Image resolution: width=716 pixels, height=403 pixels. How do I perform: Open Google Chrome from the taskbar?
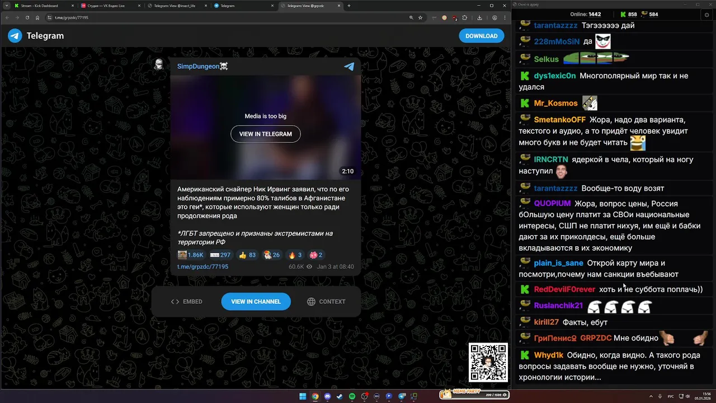(x=315, y=396)
